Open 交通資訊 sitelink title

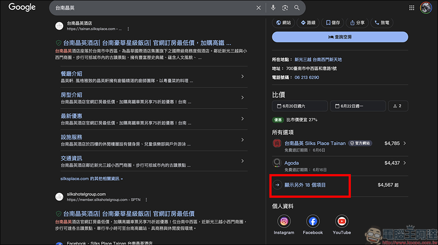tap(71, 158)
